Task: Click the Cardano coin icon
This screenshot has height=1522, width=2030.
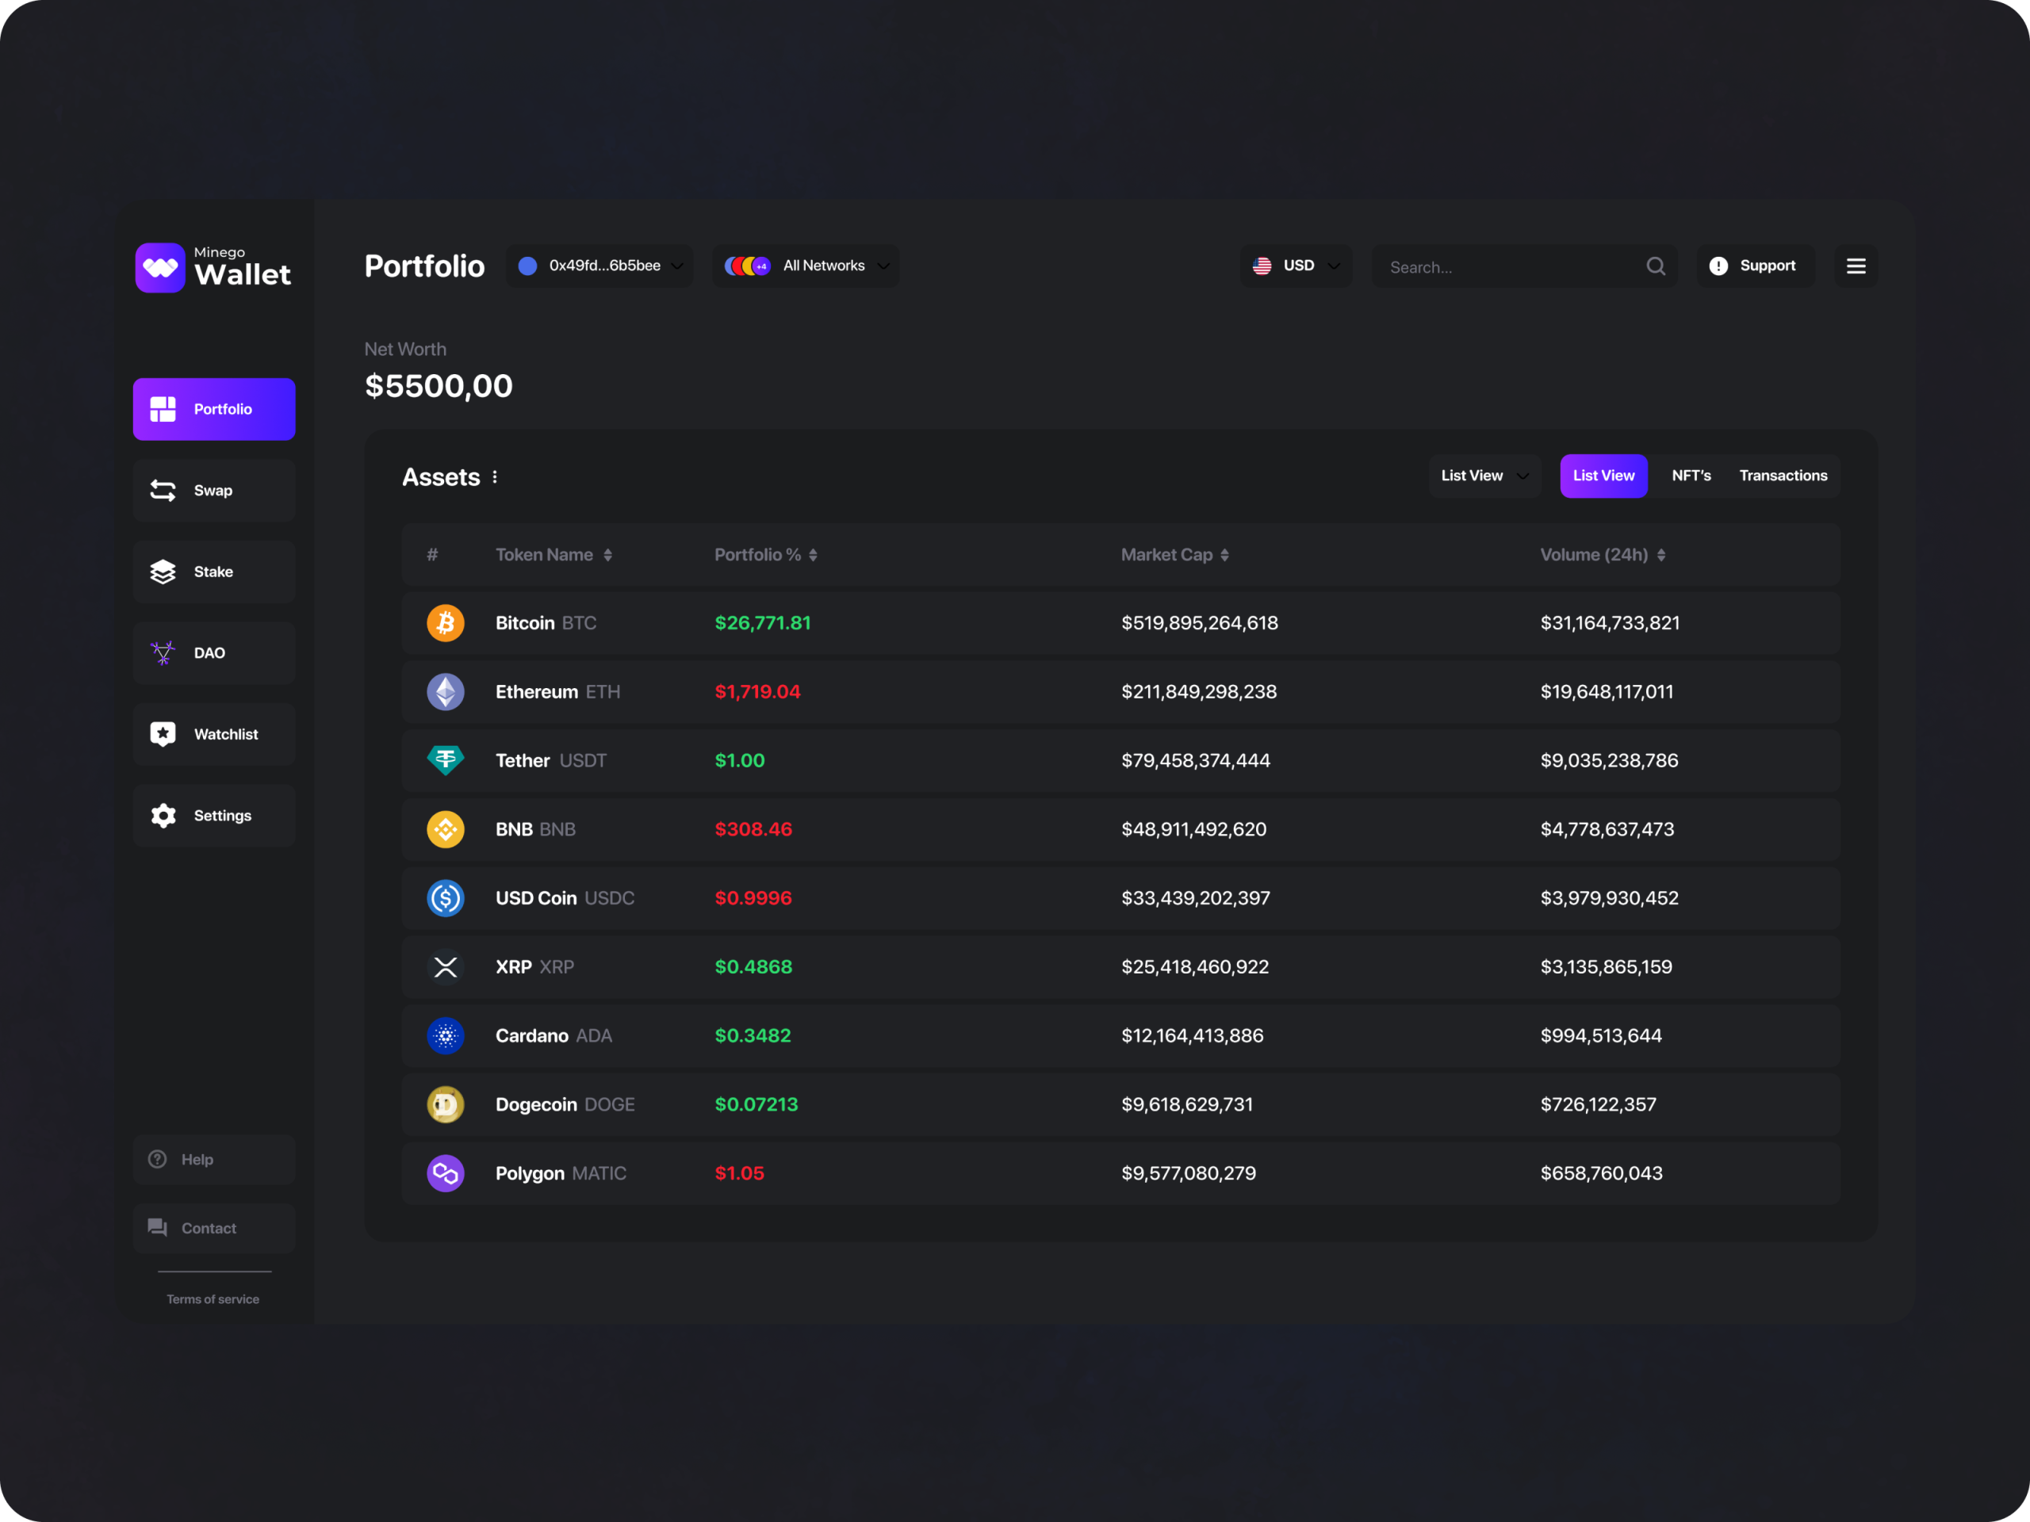Action: (x=445, y=1036)
